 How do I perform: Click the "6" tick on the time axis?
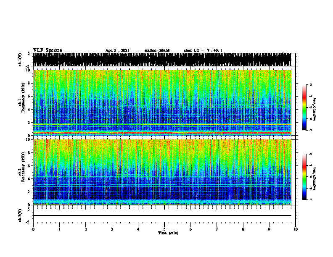coord(191,229)
